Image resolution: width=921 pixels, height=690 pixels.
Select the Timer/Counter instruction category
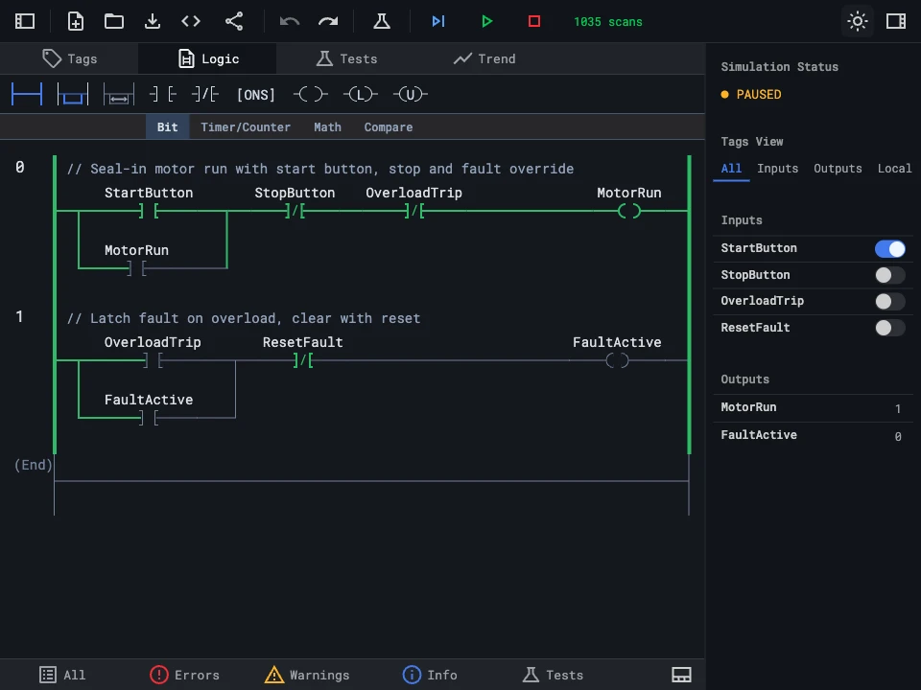pos(246,126)
